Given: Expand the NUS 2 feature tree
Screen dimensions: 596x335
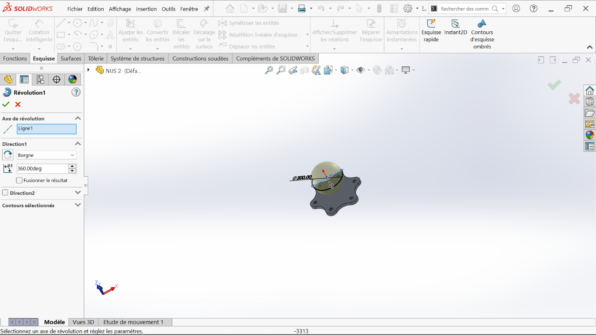Looking at the screenshot, I should (88, 70).
